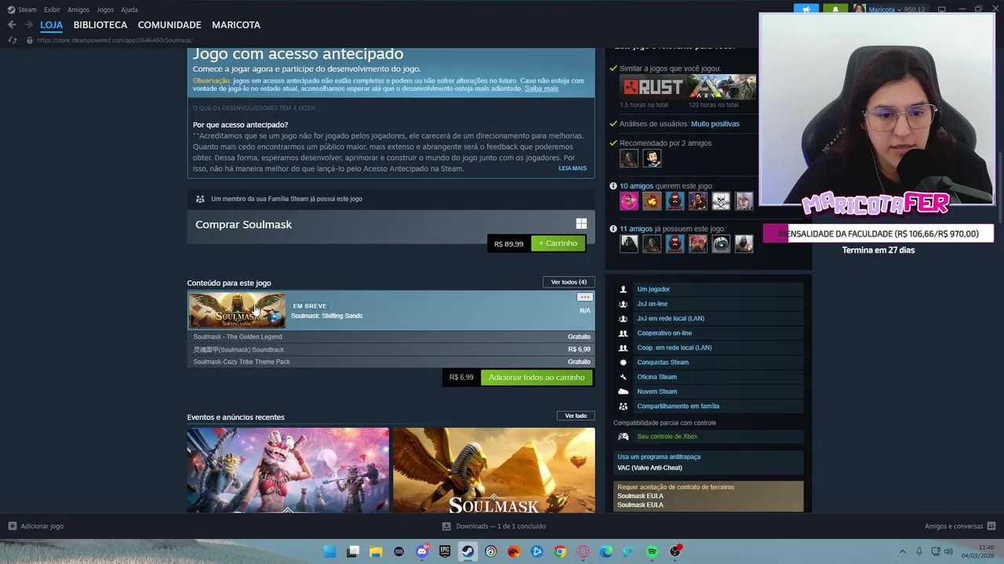Click the plus icon for Adicionar jogo
This screenshot has height=564, width=1004.
click(x=12, y=526)
